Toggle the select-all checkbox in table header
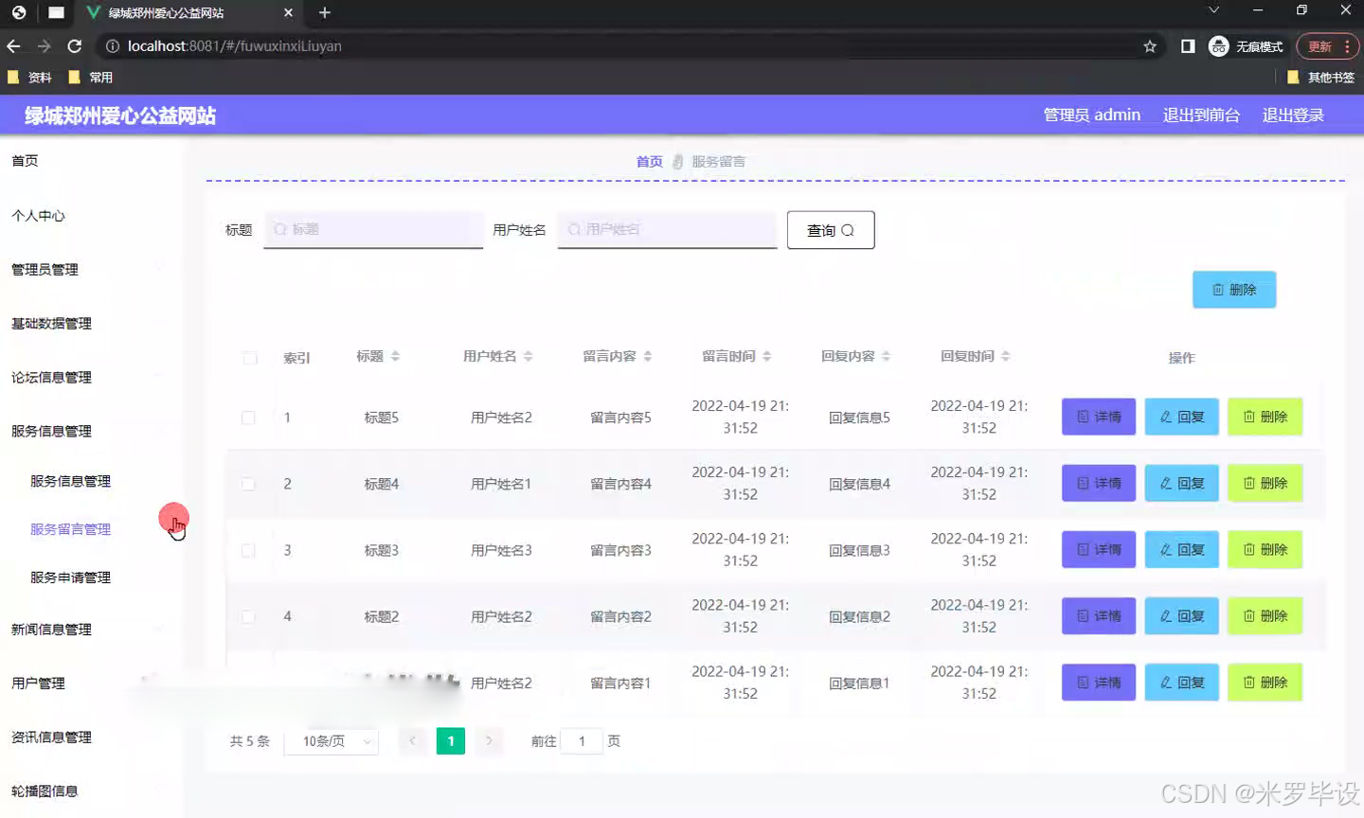This screenshot has width=1364, height=818. pyautogui.click(x=249, y=358)
